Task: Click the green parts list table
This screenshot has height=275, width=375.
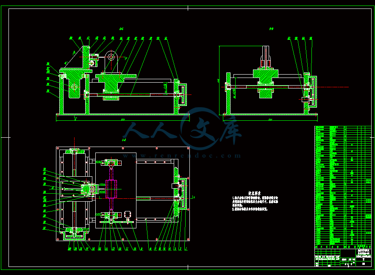Action: (343, 187)
